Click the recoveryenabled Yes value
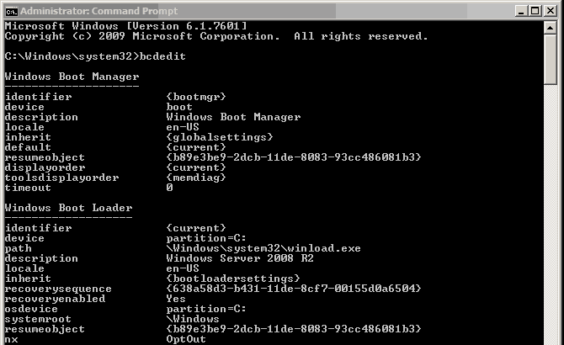This screenshot has height=345, width=564. (176, 299)
